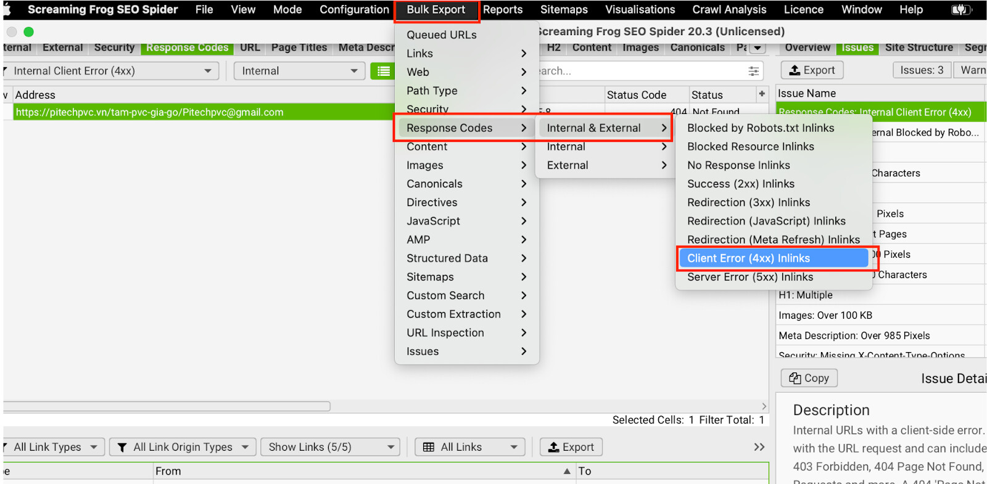Click the Export button in Issues panel

[x=812, y=70]
